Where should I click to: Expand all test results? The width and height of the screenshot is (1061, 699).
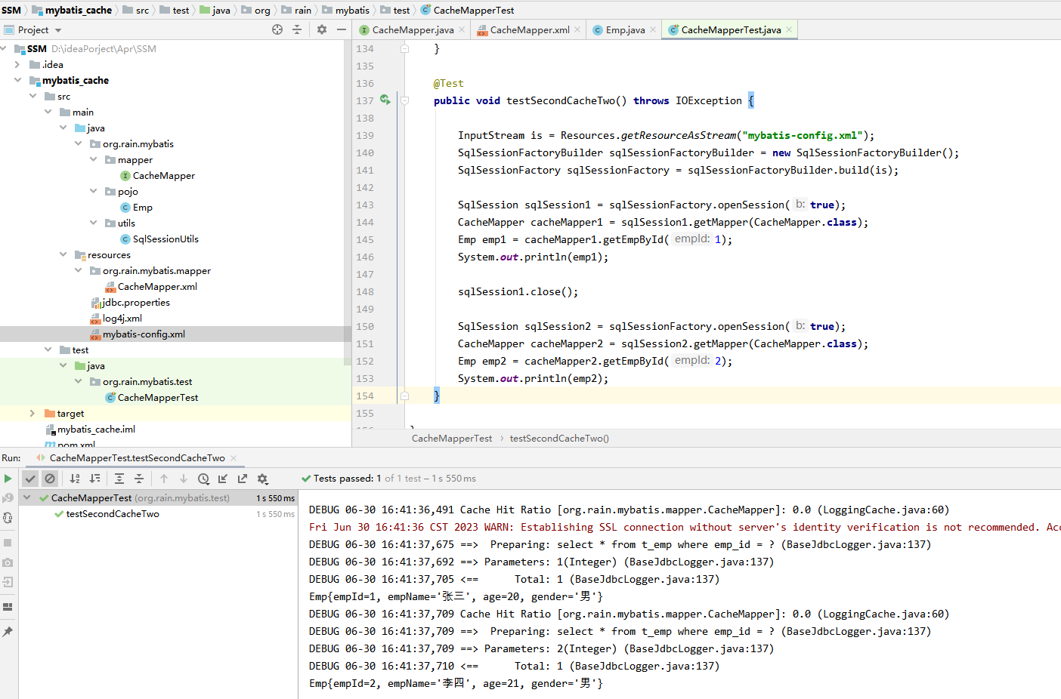(119, 479)
